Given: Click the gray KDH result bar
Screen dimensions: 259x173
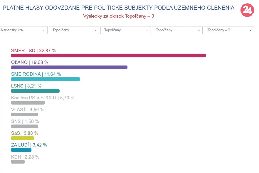Looking at the screenshot, I should click(x=18, y=162).
